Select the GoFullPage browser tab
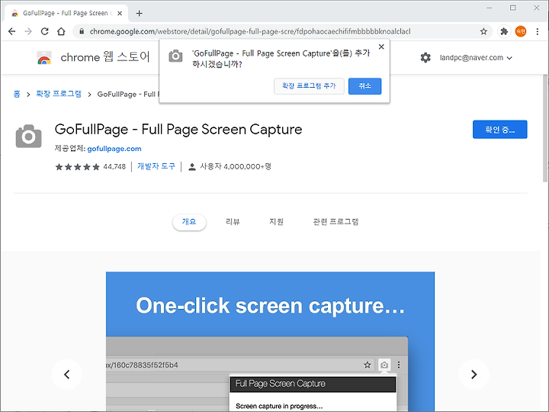Screen dimensions: 549x412 [66, 13]
